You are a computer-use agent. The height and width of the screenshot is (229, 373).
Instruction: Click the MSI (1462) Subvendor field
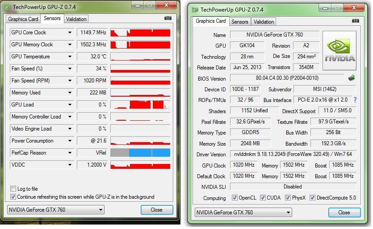[325, 89]
